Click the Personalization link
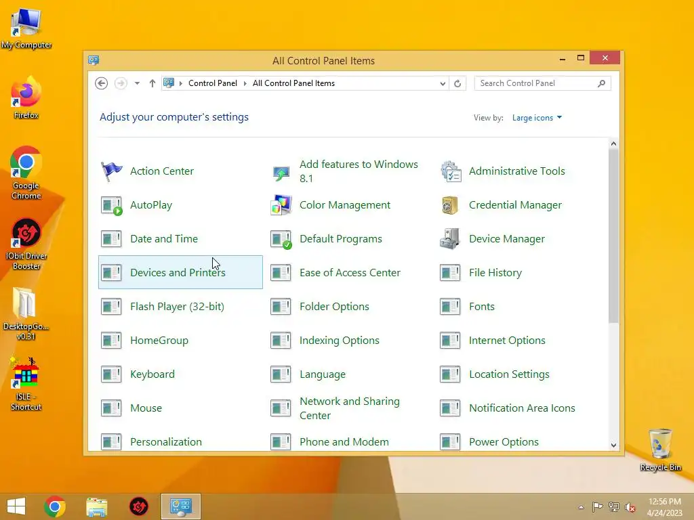 click(x=166, y=442)
